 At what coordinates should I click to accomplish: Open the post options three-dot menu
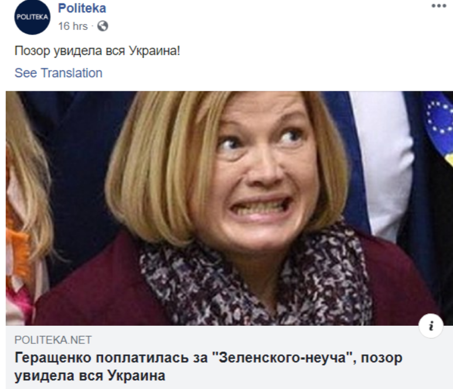pyautogui.click(x=439, y=6)
